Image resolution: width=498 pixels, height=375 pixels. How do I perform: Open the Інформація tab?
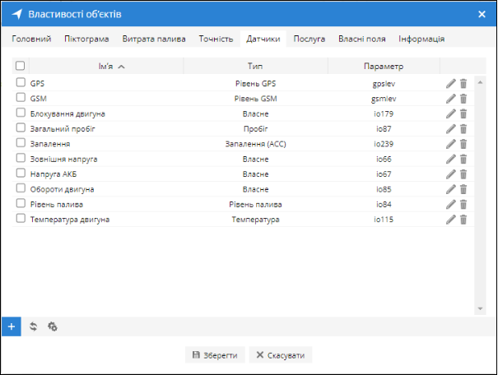(x=421, y=39)
